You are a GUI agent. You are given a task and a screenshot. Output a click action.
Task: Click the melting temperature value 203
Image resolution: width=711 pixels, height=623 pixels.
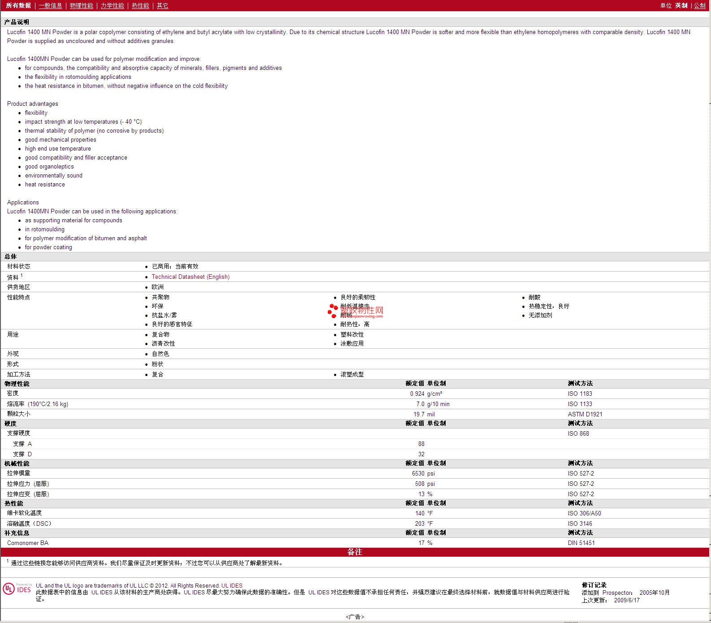[420, 523]
